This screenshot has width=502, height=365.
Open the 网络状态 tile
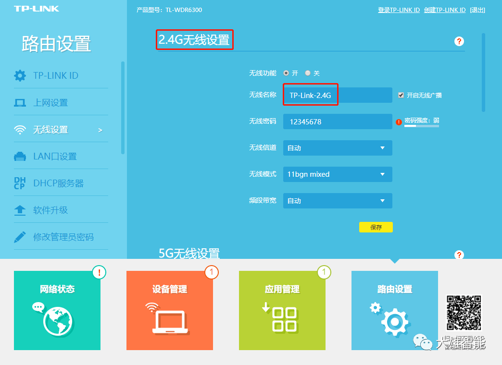(57, 310)
